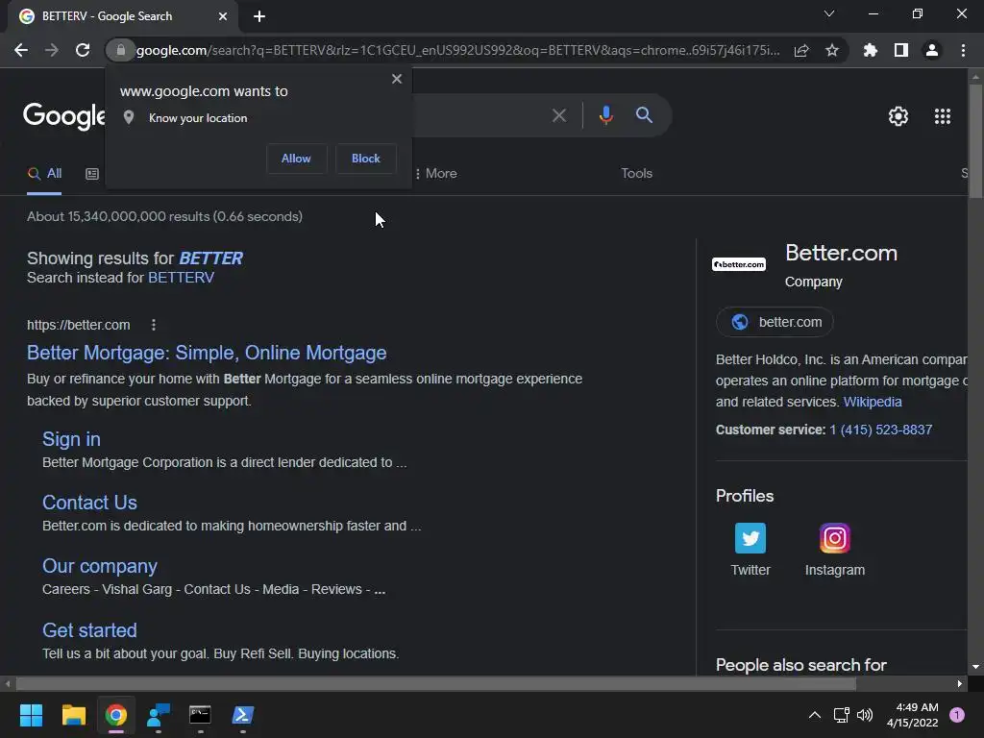
Task: Click the horizontal scrollbar thumb
Action: coord(435,683)
